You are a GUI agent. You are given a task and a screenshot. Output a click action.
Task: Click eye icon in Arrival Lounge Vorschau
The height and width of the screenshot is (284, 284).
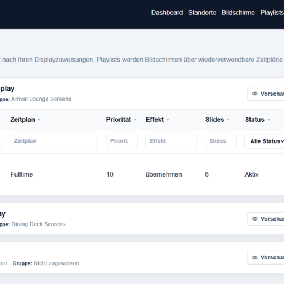tap(254, 94)
